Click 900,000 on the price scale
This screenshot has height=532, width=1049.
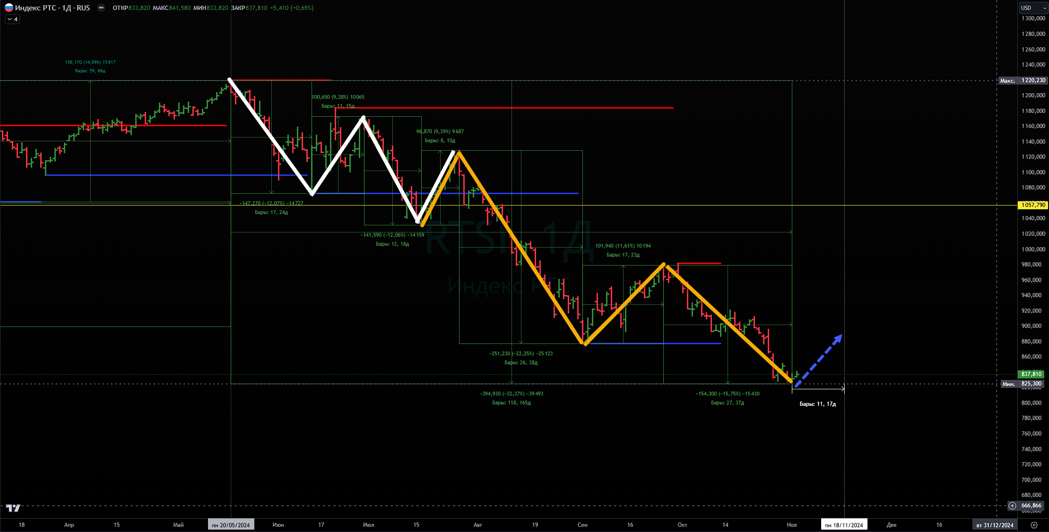click(1032, 326)
